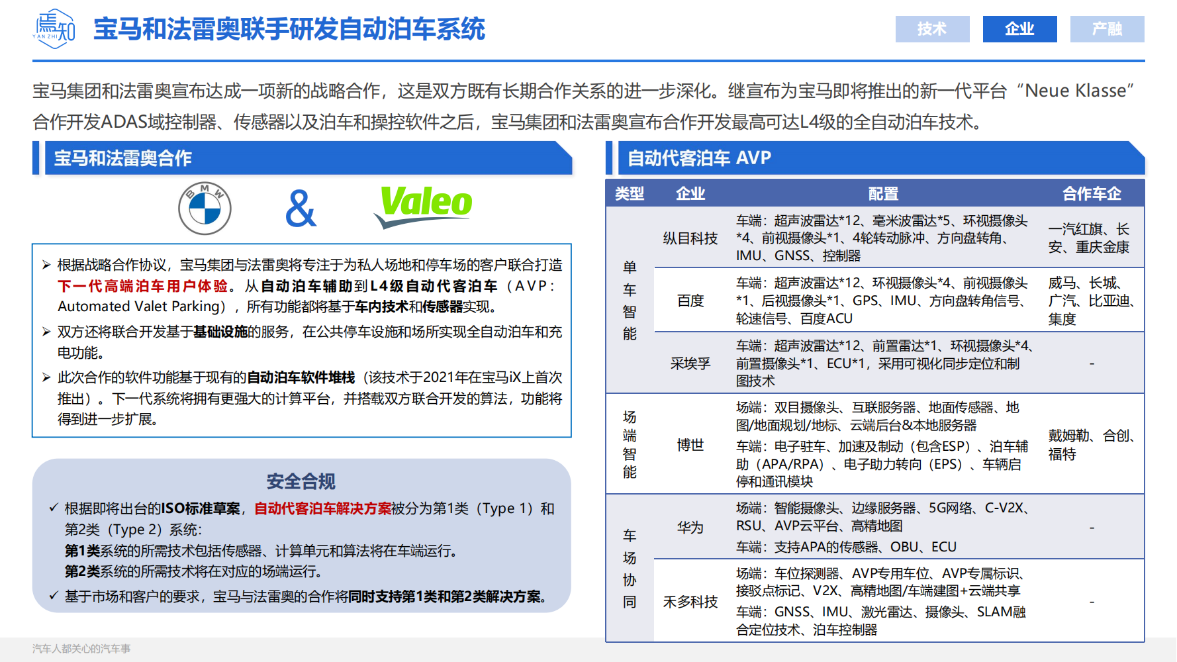
Task: Click slide title 宝马和法雷奥联手研发自动泊车系统
Action: (x=289, y=29)
